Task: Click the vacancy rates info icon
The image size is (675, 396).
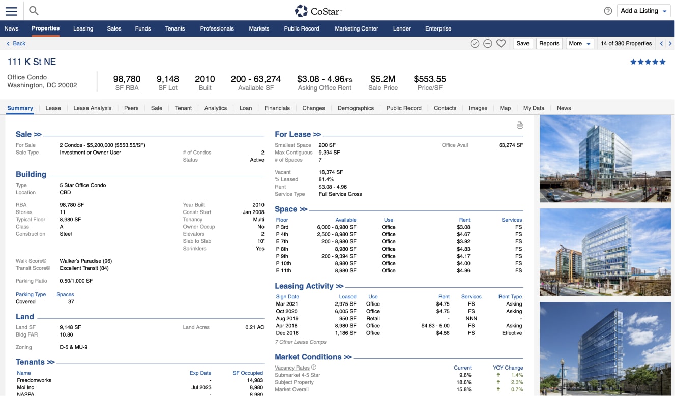Action: point(314,368)
